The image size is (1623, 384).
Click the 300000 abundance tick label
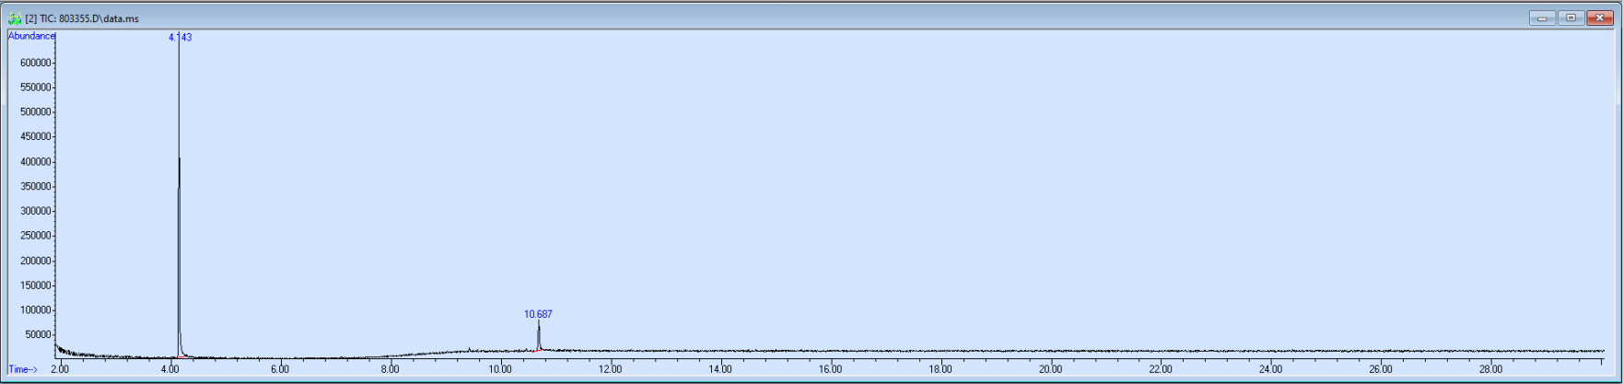(36, 211)
